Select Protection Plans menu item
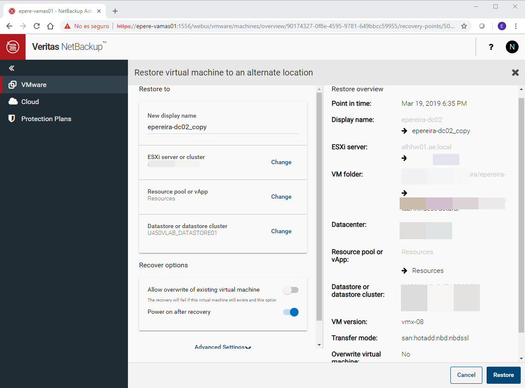This screenshot has height=388, width=525. pyautogui.click(x=64, y=119)
